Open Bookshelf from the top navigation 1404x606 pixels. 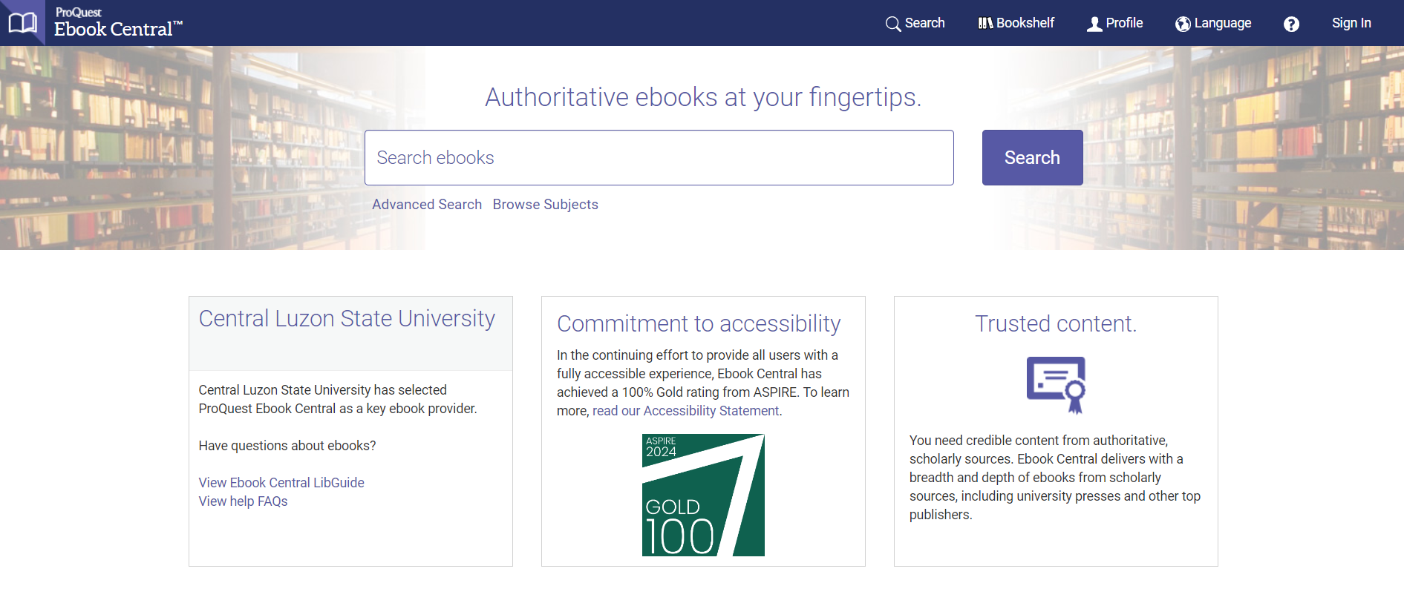tap(1016, 23)
